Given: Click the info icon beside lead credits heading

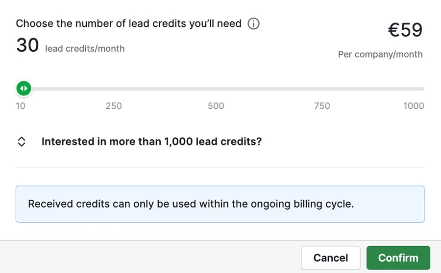Looking at the screenshot, I should click(x=253, y=23).
